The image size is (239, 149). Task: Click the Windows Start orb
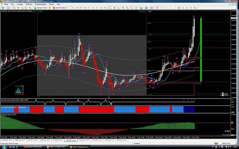(4, 147)
